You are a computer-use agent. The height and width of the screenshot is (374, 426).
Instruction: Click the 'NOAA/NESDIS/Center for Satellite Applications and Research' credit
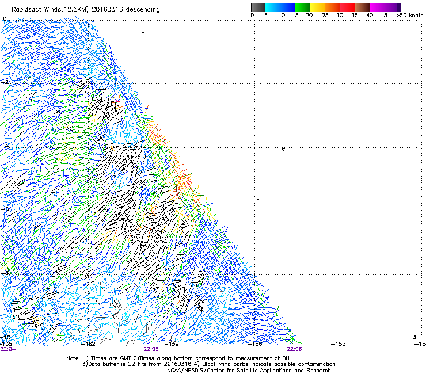249,371
